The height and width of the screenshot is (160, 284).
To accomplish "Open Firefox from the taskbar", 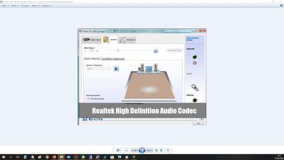I will 54,157.
